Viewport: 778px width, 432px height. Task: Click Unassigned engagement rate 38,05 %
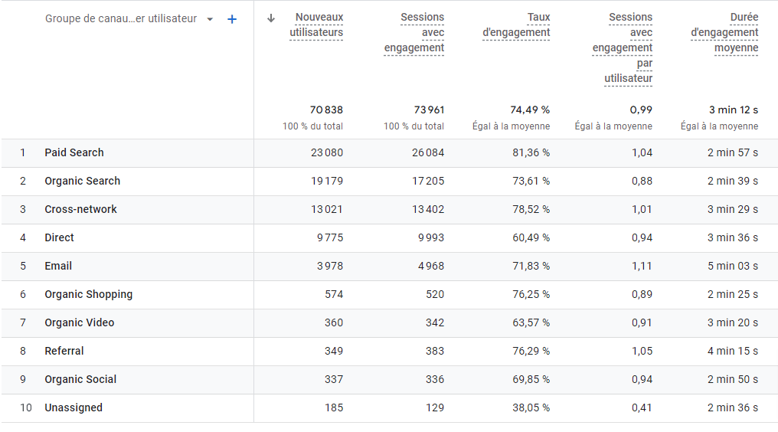click(x=531, y=407)
